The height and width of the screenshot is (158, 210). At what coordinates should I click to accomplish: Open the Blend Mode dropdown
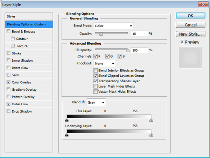tap(114, 26)
